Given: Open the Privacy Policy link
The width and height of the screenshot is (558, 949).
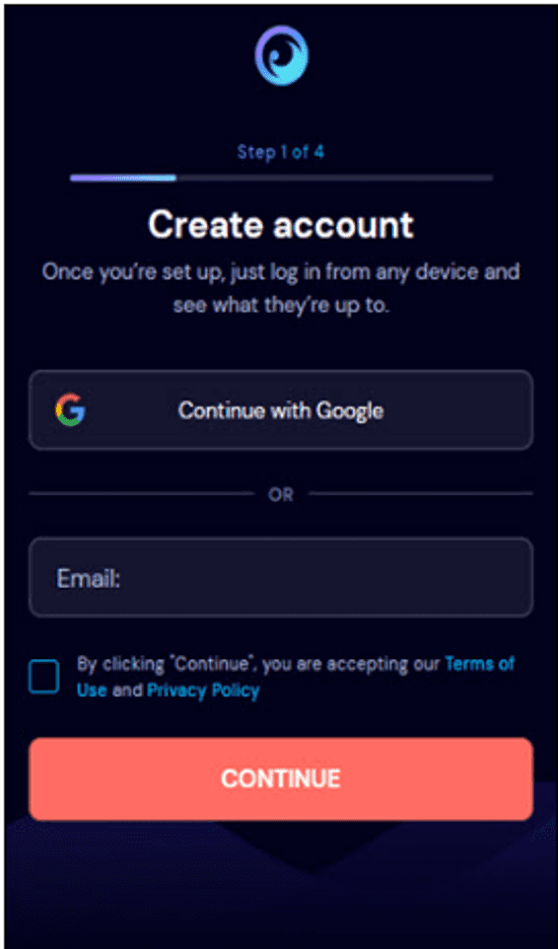Looking at the screenshot, I should point(203,690).
